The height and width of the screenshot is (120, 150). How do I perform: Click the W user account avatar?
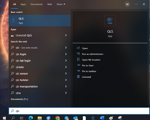127,4
